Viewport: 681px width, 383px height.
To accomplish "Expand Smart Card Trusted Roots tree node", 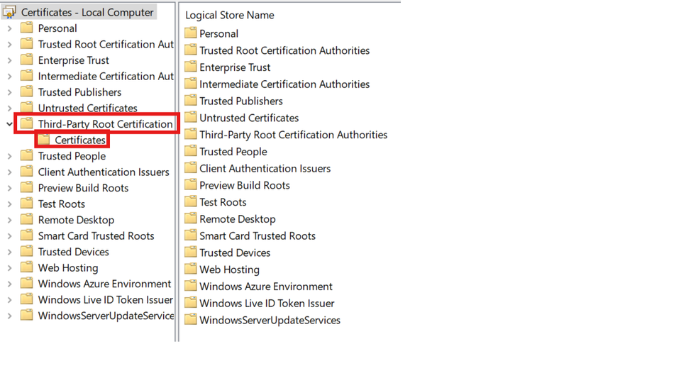I will tap(9, 236).
